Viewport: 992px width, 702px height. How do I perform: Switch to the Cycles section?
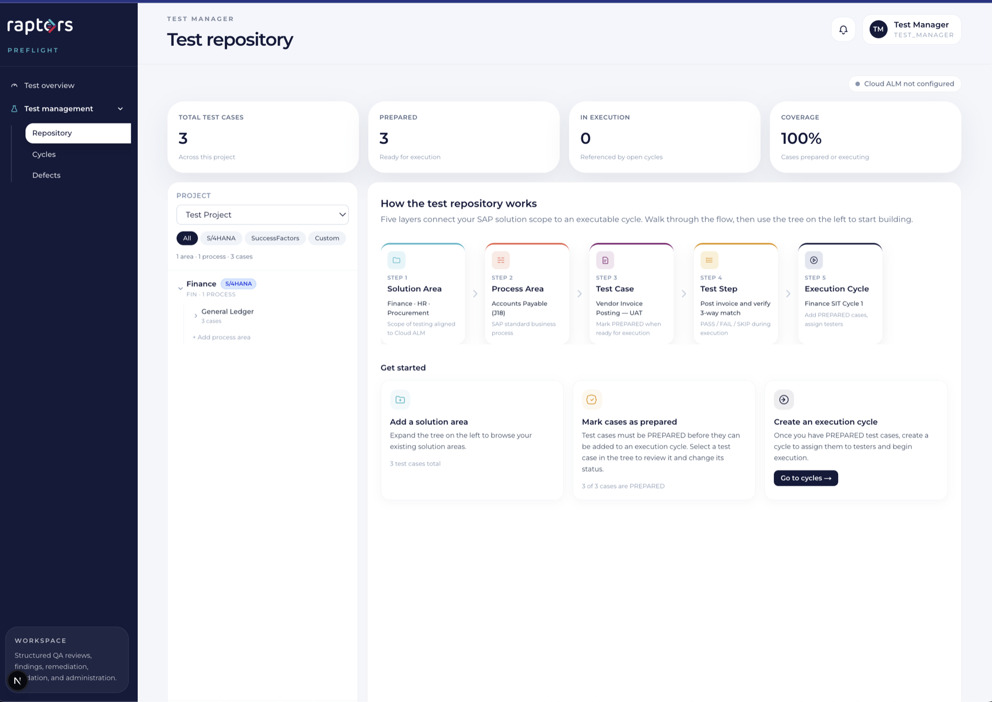pyautogui.click(x=44, y=154)
